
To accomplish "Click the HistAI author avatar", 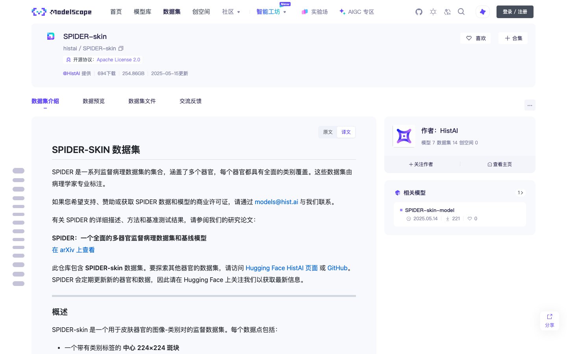I will coord(404,136).
